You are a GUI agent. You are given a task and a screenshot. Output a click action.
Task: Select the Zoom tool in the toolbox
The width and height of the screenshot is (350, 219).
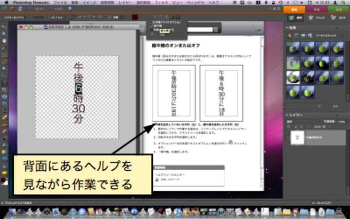pos(4,34)
